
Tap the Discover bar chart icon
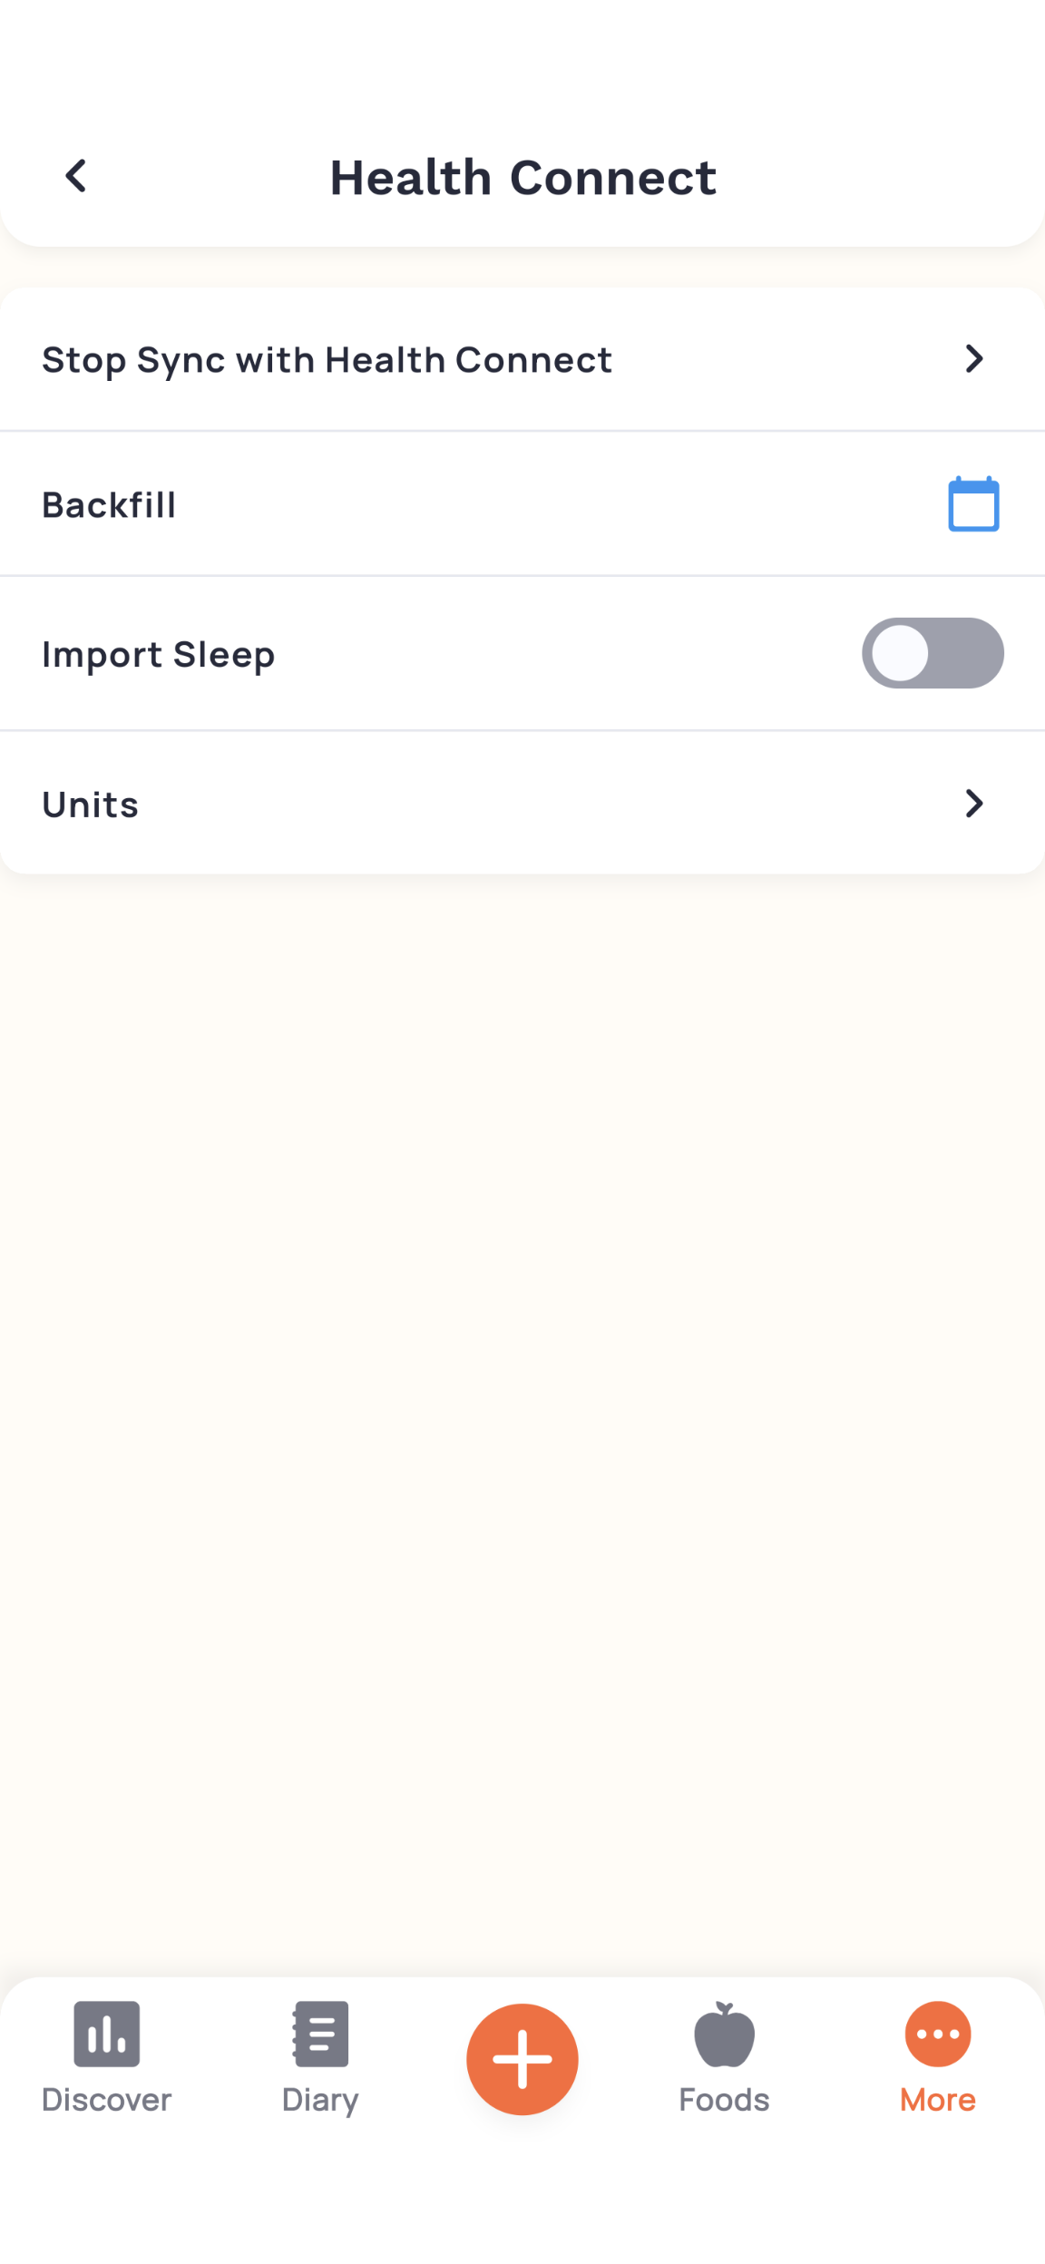106,2034
